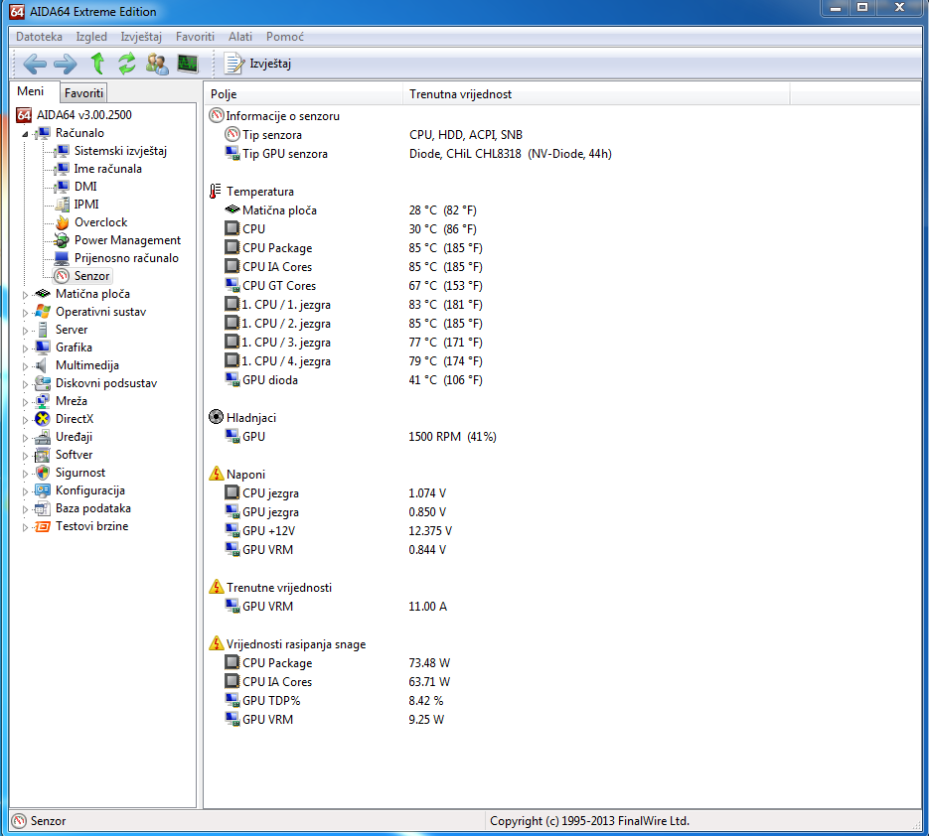Click the Power Management icon
The image size is (929, 836).
coord(61,240)
